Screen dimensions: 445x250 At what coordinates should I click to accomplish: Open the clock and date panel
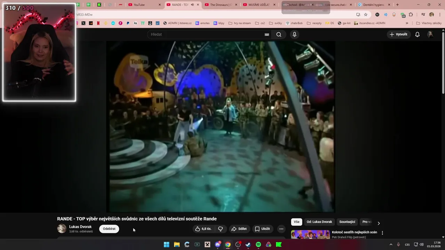(434, 244)
